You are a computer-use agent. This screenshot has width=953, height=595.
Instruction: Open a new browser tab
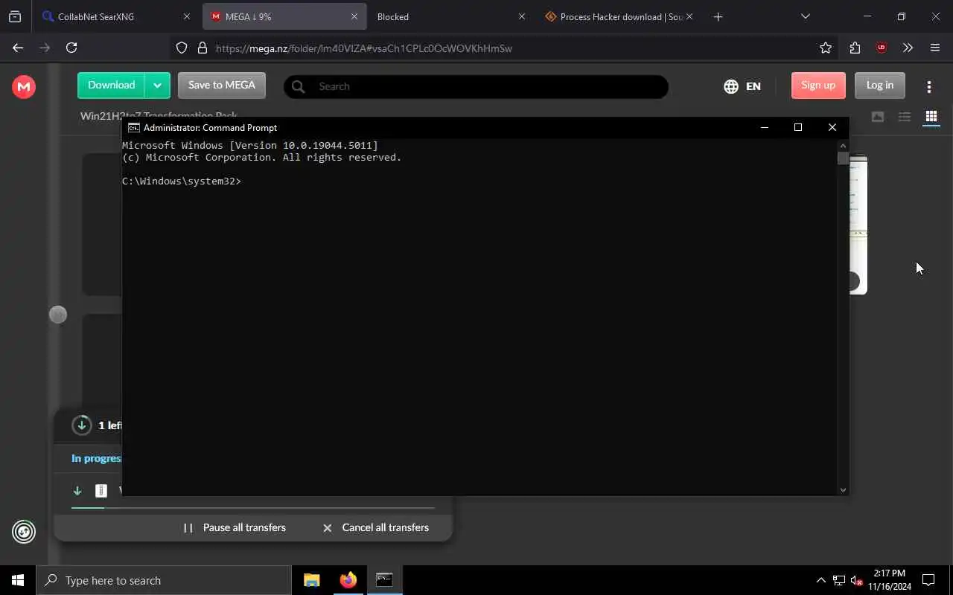tap(718, 16)
